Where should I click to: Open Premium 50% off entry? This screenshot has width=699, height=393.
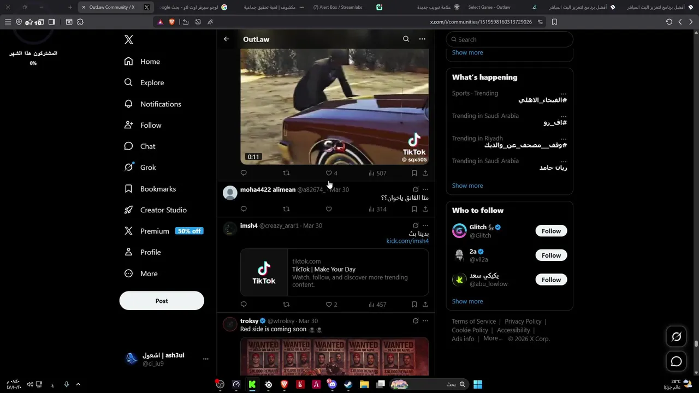point(163,231)
